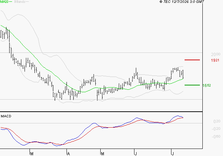The image size is (223, 156).
Task: Click the green MA20 legend line swatch
Action: click(10, 2)
